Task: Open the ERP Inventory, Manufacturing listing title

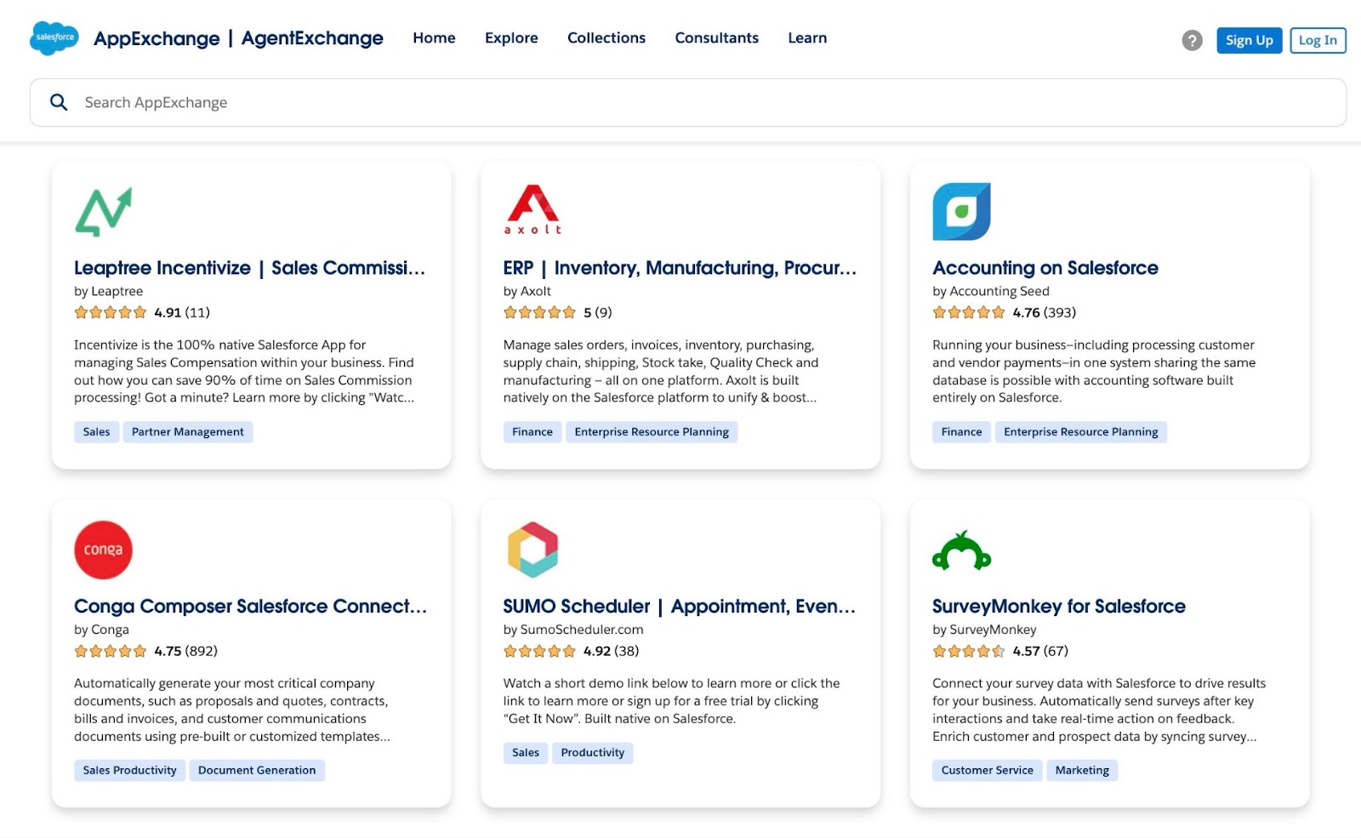Action: (680, 268)
